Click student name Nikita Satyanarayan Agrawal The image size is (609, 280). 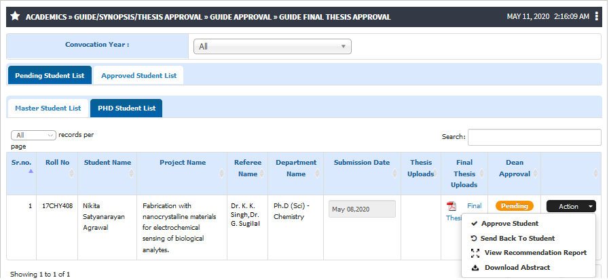tap(104, 216)
